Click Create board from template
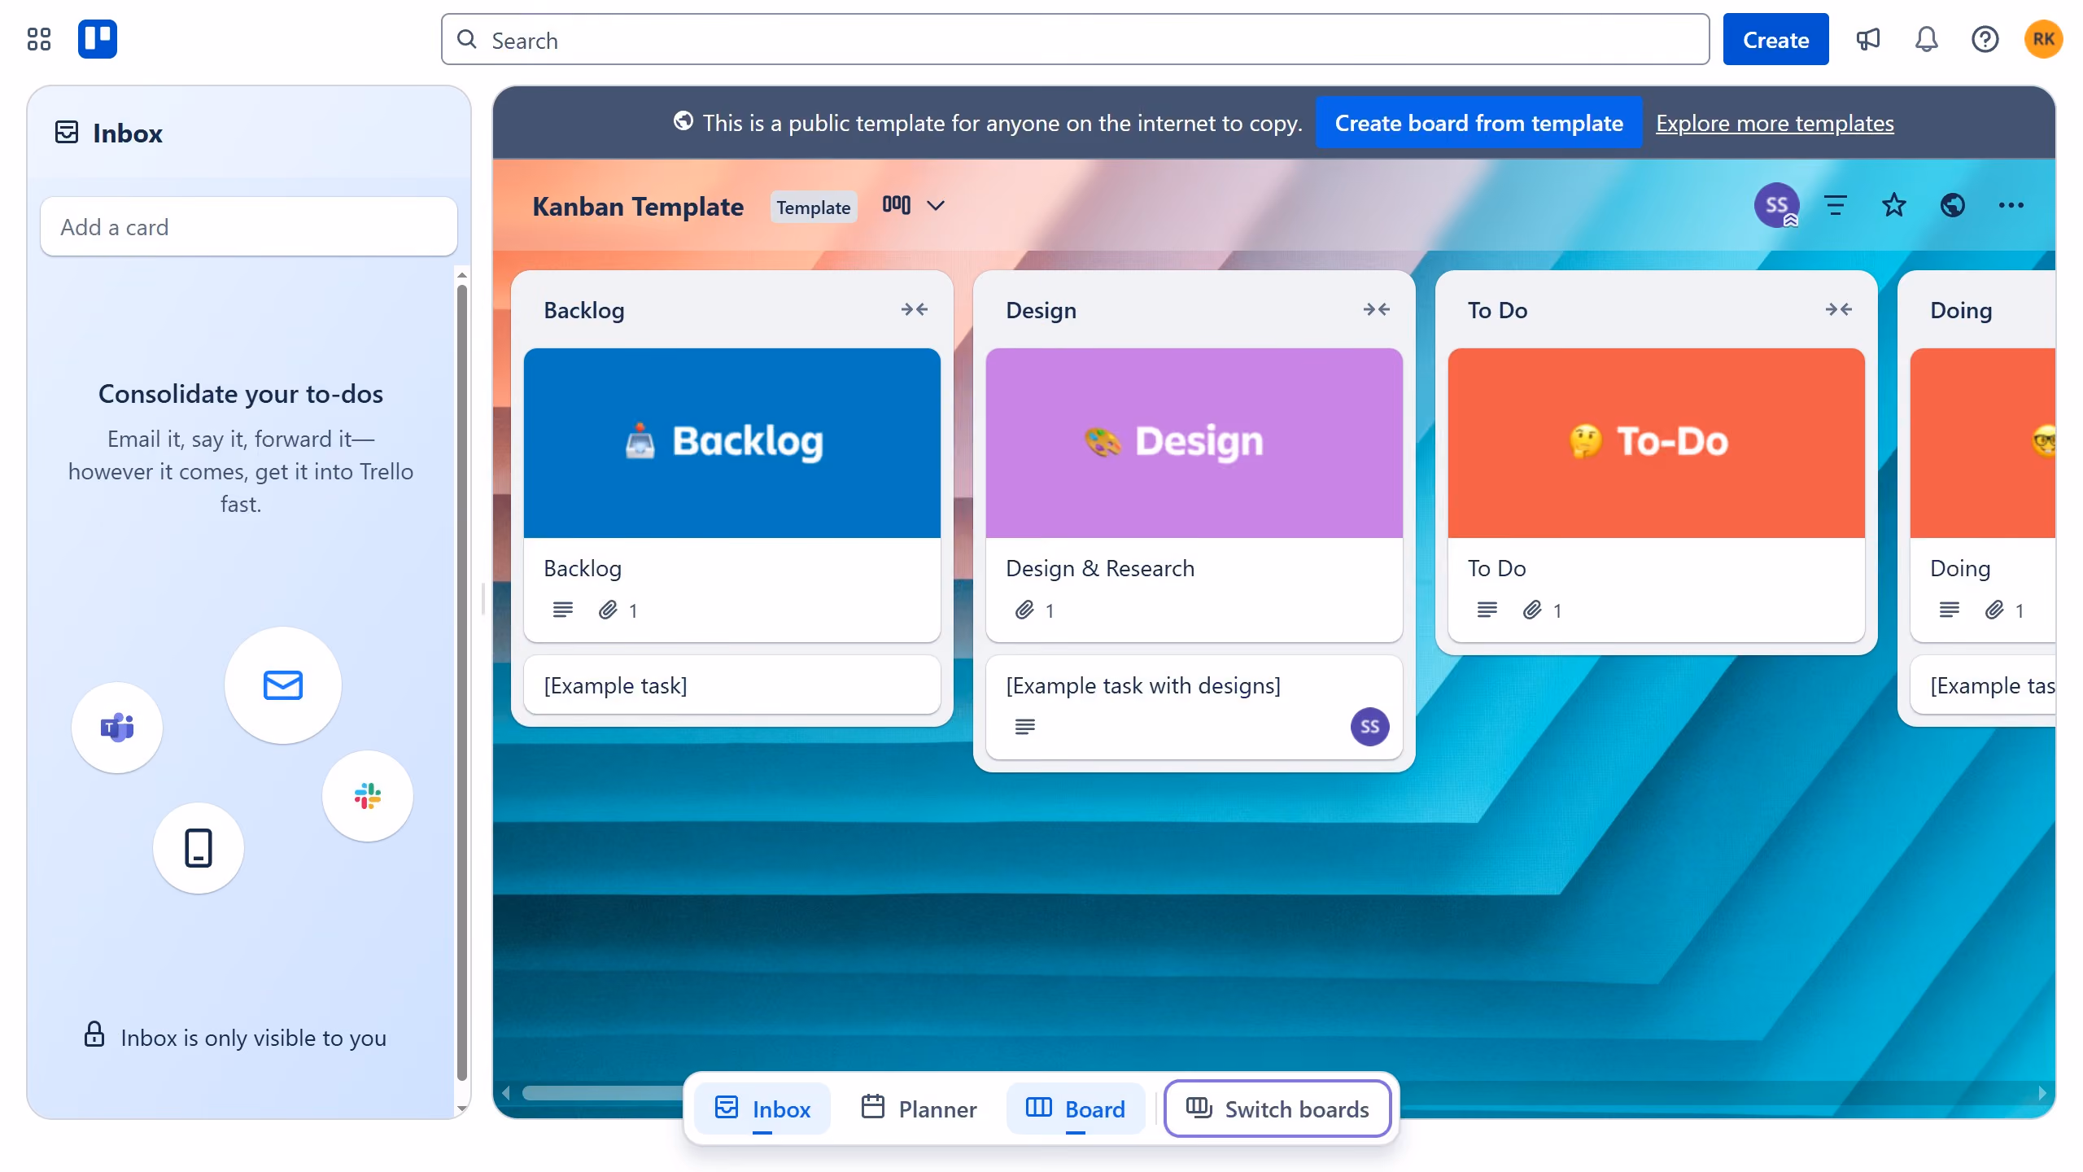The image size is (2083, 1172). [1478, 123]
